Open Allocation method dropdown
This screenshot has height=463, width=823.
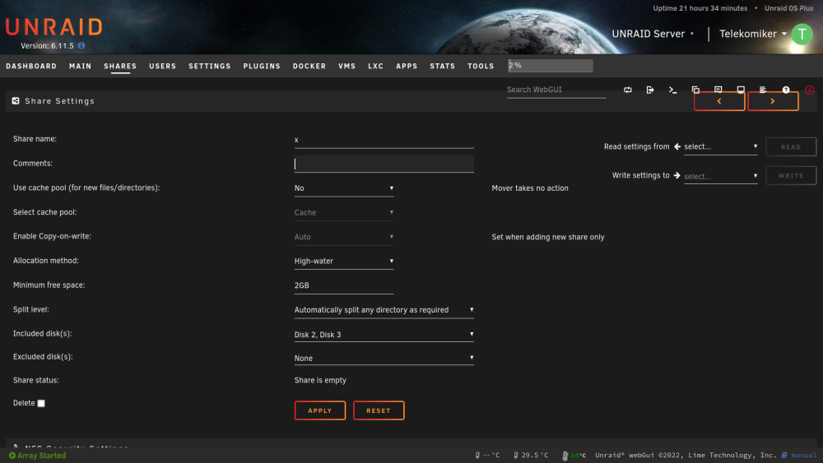coord(344,262)
